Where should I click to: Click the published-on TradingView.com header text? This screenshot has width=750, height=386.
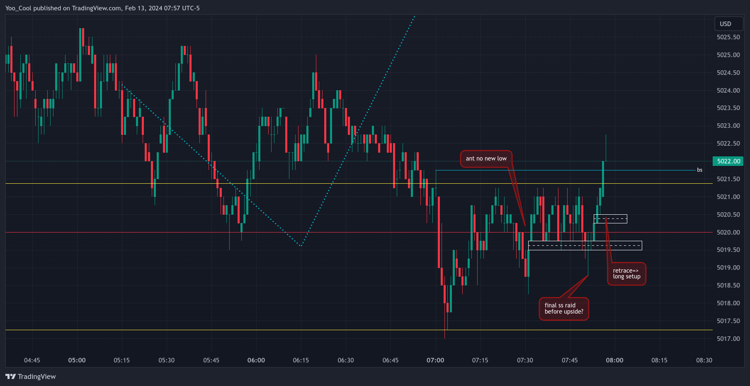pos(102,8)
